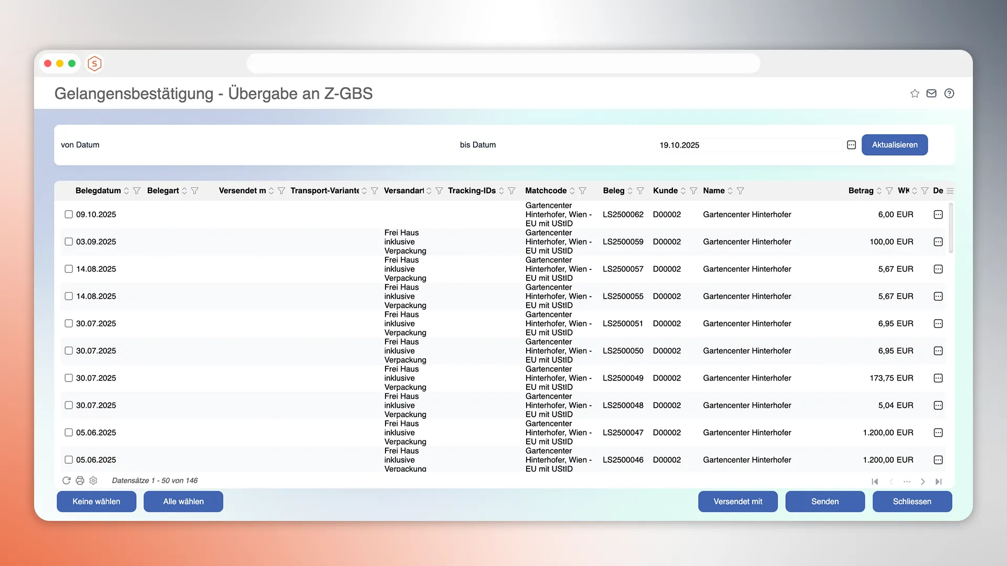Open the column menu icon in table header

(x=950, y=191)
